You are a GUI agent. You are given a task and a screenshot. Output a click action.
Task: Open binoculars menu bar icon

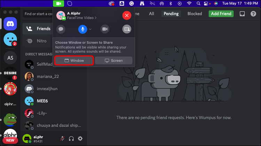pyautogui.click(x=142, y=3)
